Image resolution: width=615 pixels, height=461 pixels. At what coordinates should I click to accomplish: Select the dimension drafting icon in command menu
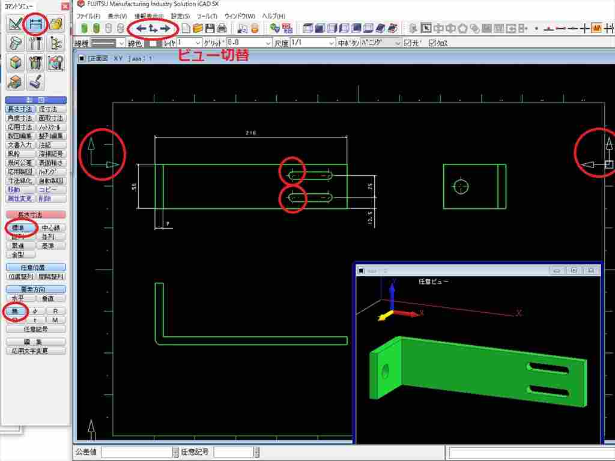pos(35,24)
